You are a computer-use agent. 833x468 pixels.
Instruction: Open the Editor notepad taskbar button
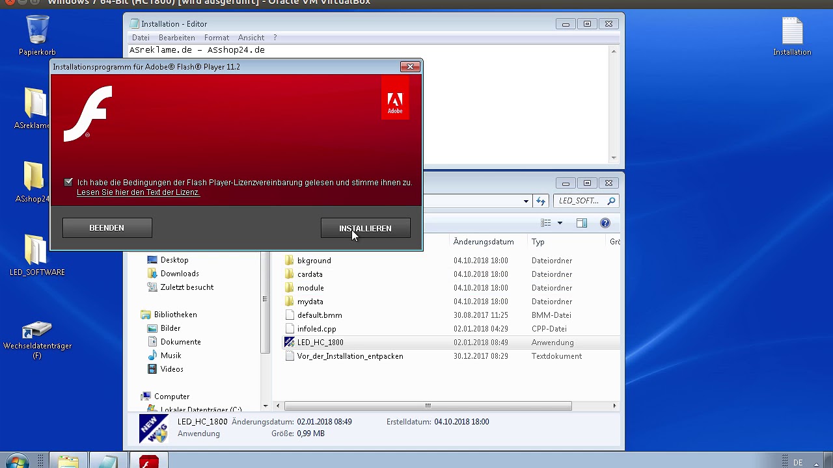point(108,461)
